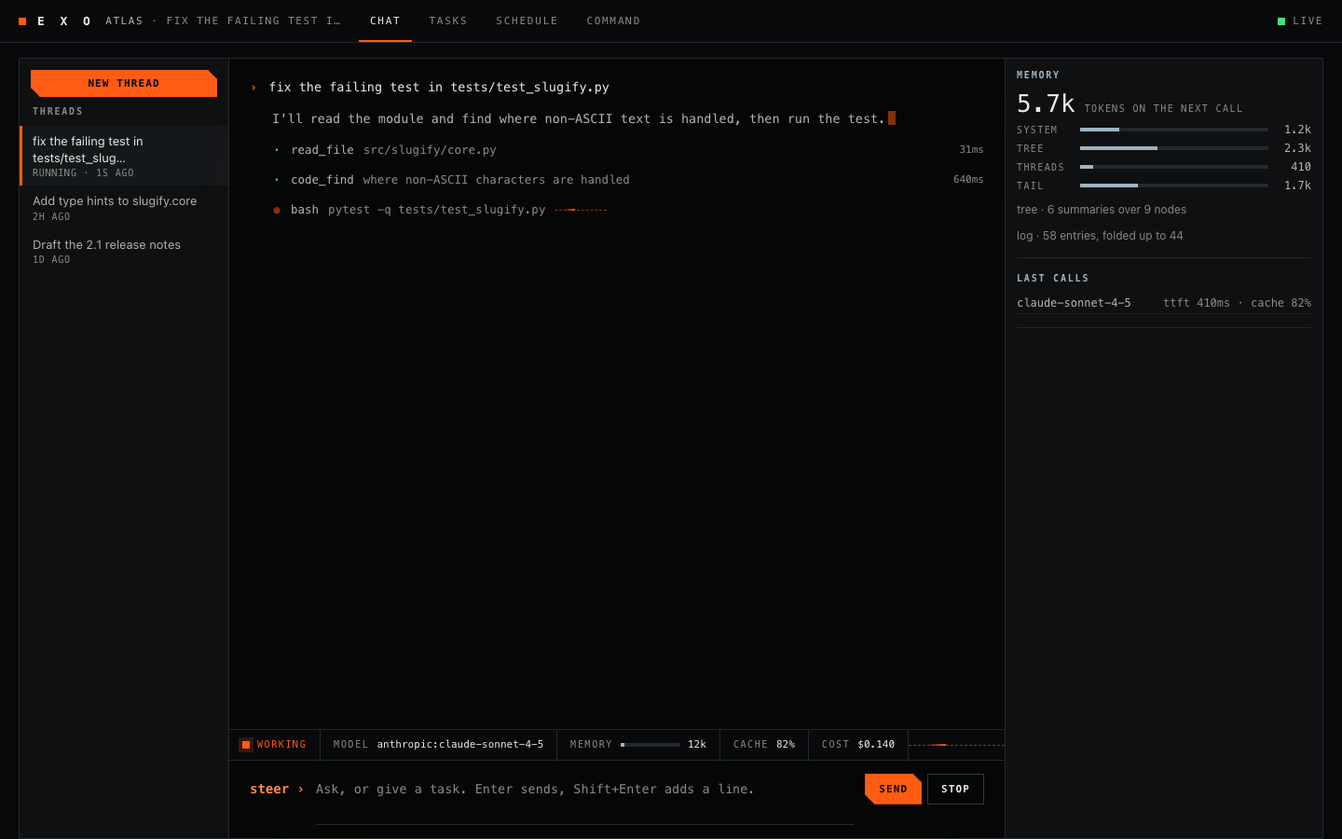Click the model anthropic:claude-sonnet-4-5 status entry
The height and width of the screenshot is (839, 1342).
[438, 745]
